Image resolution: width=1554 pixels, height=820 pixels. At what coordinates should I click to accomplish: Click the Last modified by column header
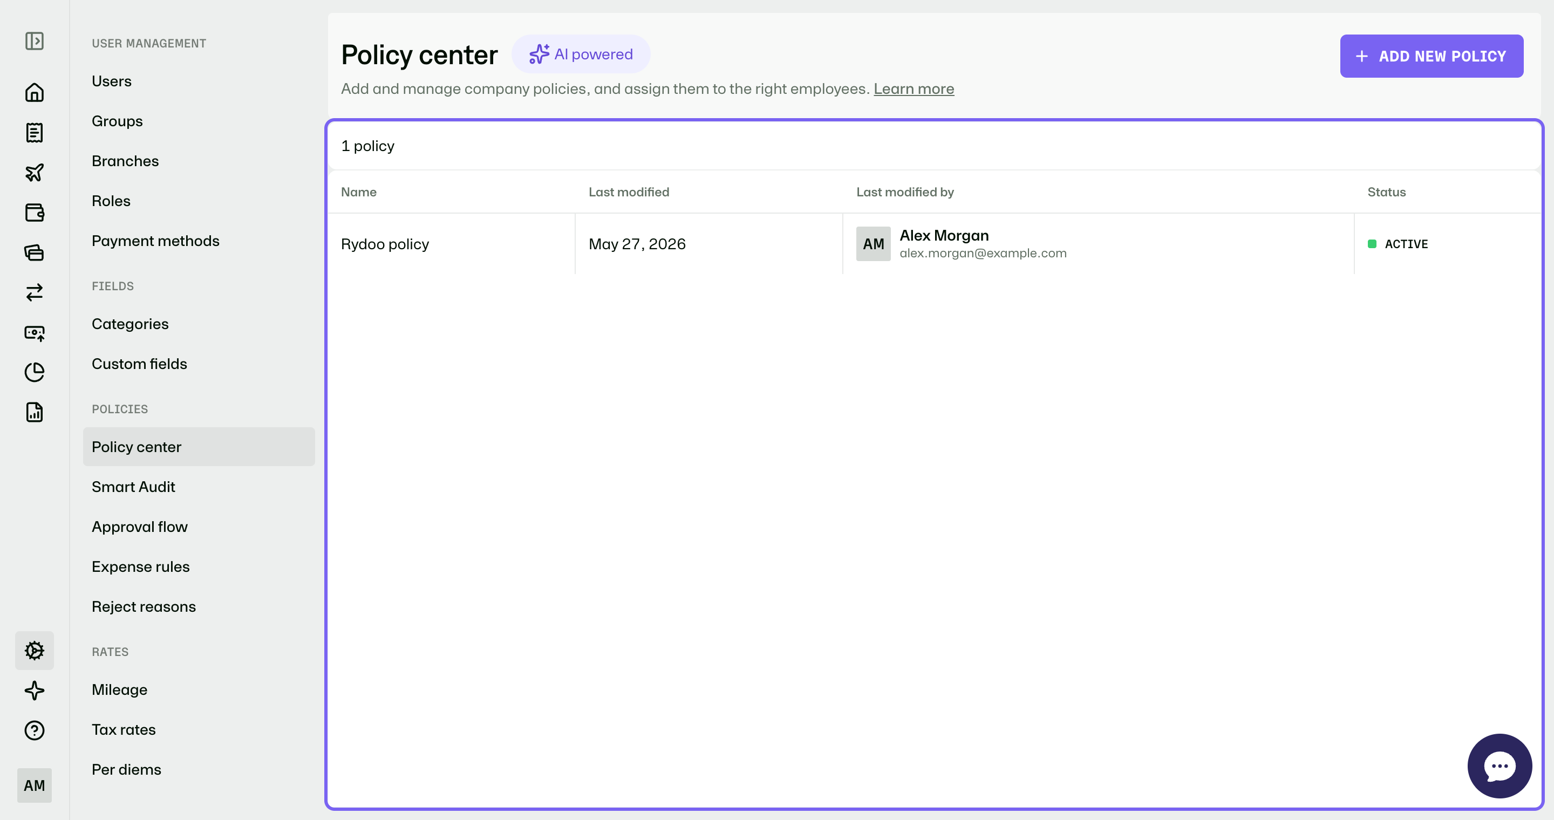905,192
